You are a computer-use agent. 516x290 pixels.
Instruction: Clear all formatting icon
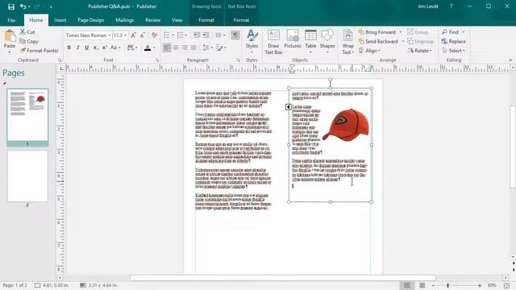click(154, 35)
